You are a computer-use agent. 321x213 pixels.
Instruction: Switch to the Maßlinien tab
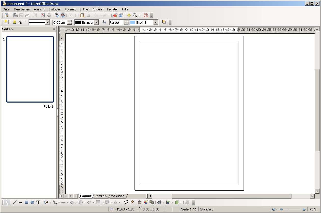click(x=118, y=196)
